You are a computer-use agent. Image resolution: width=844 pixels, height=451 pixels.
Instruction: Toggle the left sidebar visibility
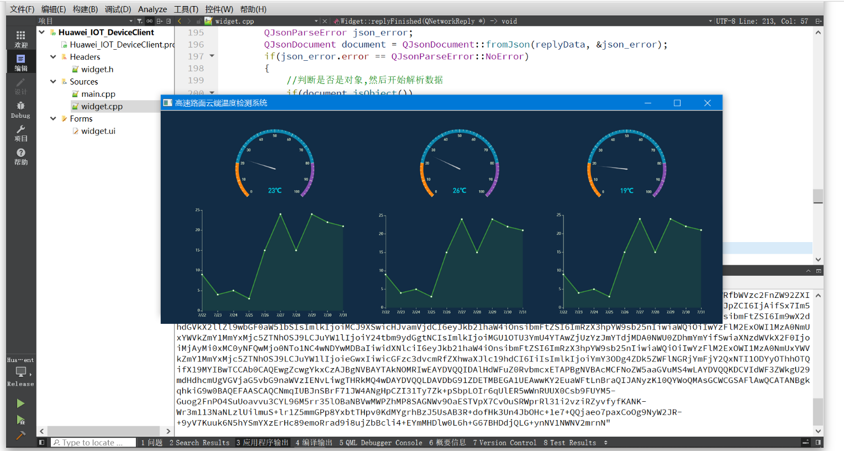[41, 443]
